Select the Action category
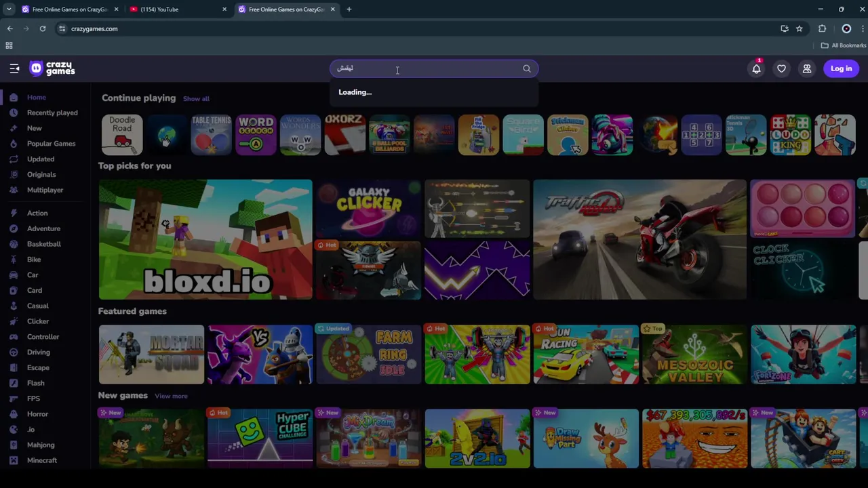868x488 pixels. click(37, 213)
